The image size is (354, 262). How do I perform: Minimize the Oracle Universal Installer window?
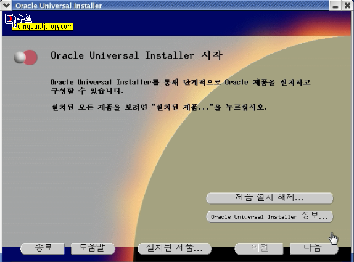point(335,6)
